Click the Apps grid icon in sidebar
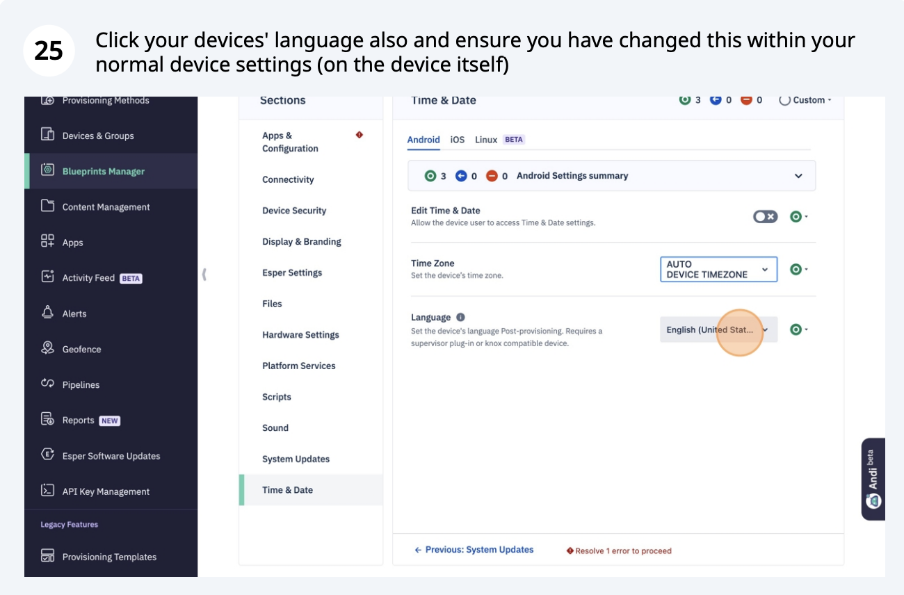The width and height of the screenshot is (904, 595). coord(47,241)
